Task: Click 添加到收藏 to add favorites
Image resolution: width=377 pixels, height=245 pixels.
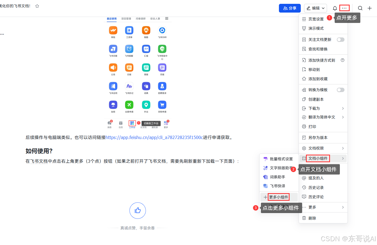Action: click(323, 79)
